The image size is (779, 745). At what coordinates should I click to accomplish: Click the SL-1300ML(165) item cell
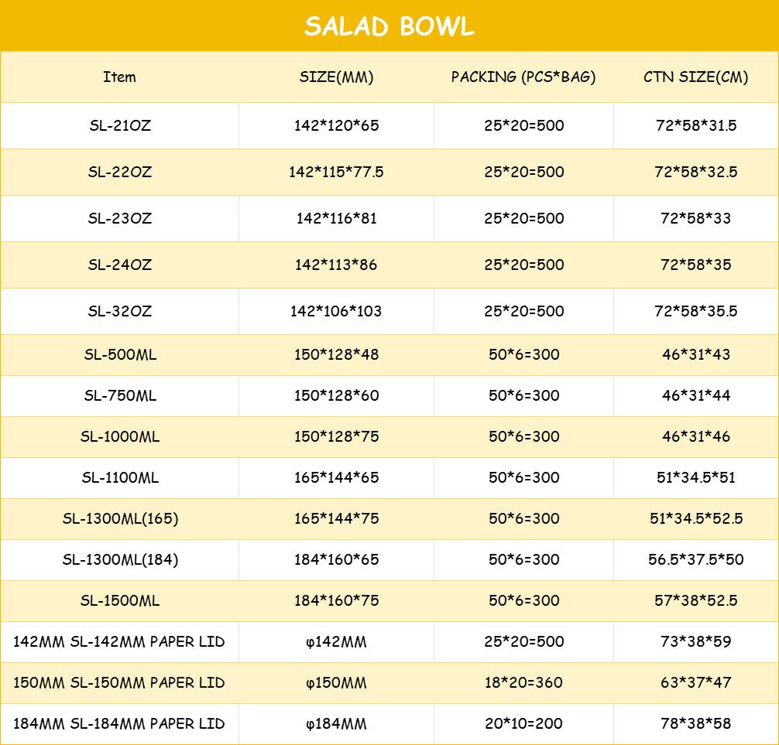pos(120,518)
